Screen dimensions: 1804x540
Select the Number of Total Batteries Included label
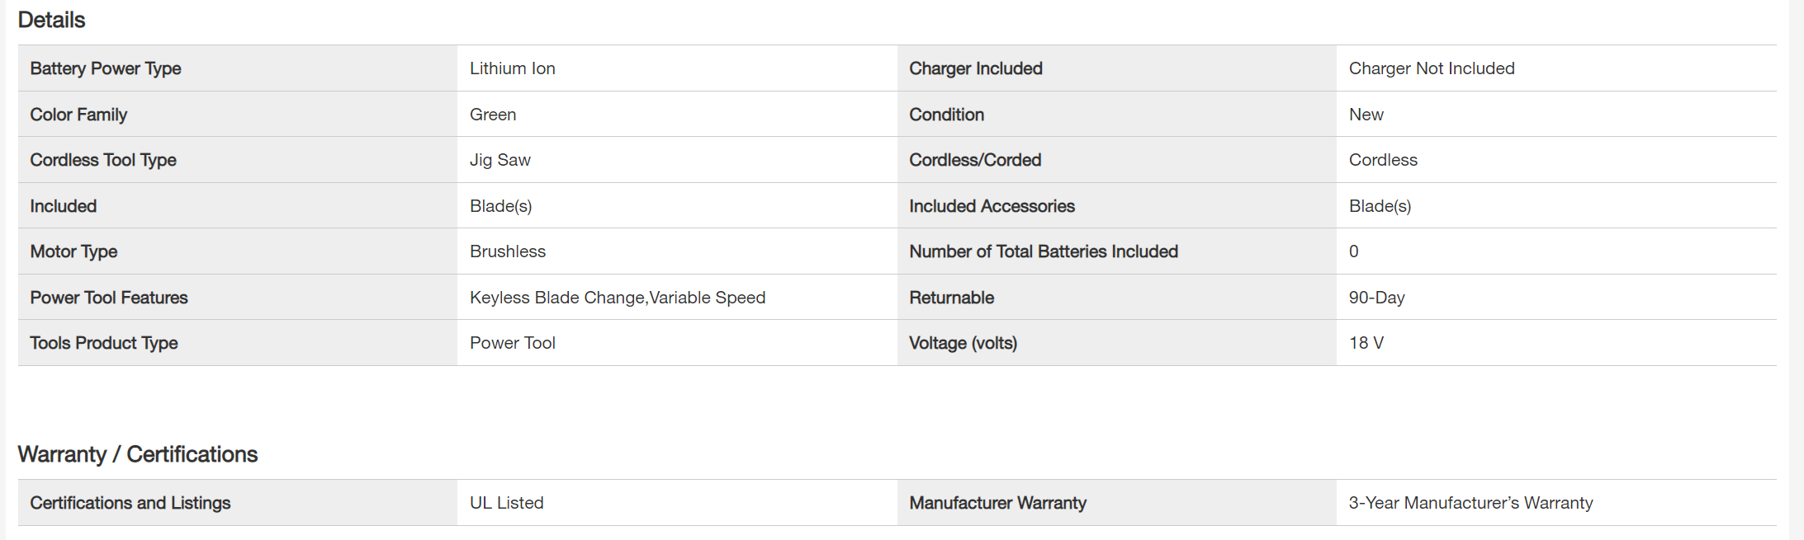point(1044,251)
